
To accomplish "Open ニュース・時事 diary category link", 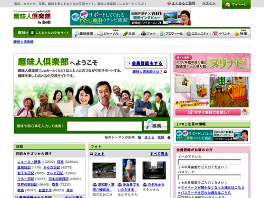I will click(x=29, y=162).
